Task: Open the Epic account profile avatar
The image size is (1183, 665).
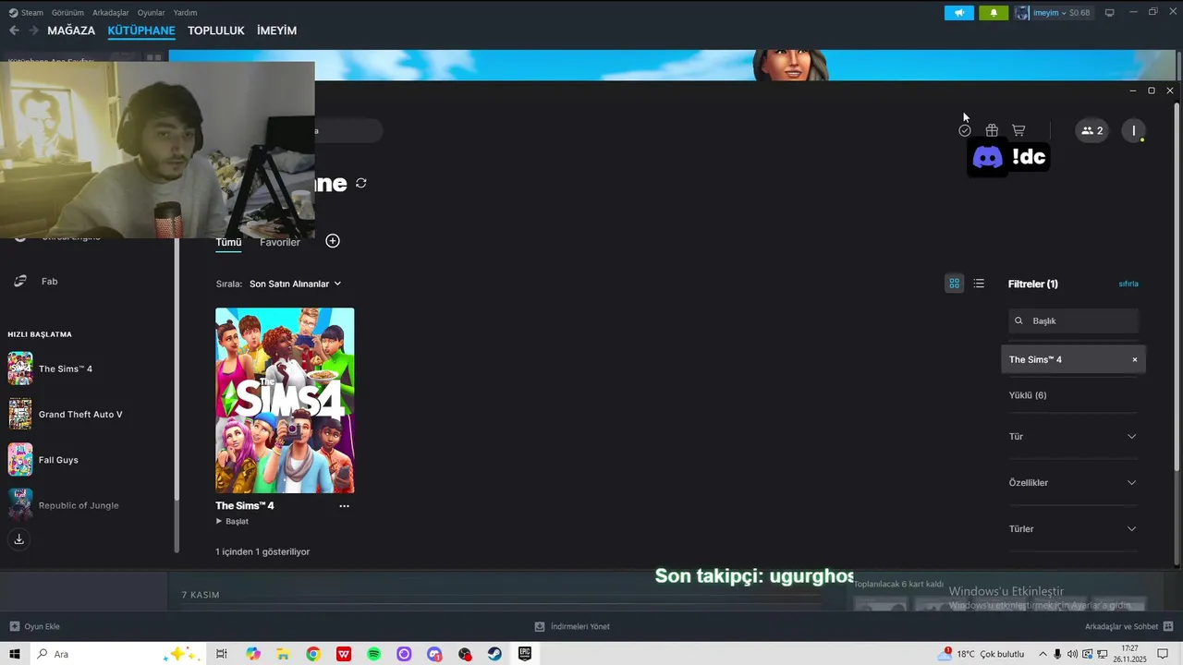Action: pyautogui.click(x=1134, y=130)
